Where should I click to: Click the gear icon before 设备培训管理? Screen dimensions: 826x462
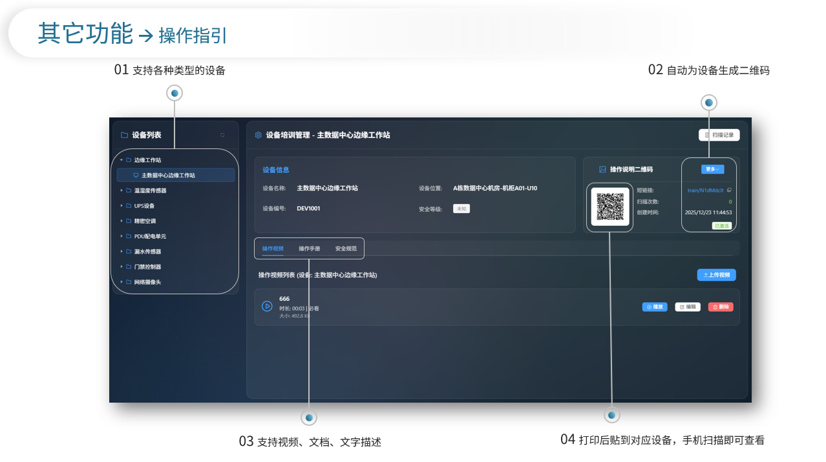259,136
